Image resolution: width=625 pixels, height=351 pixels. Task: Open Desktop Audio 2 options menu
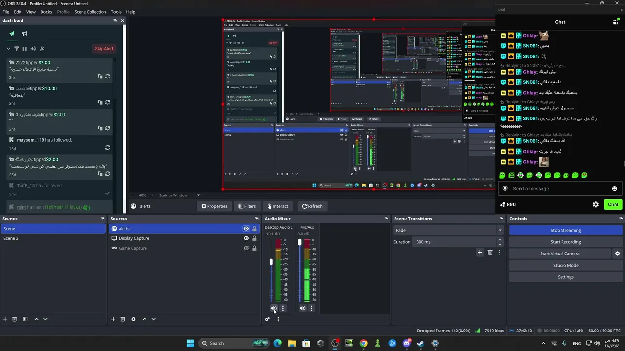coord(283,308)
